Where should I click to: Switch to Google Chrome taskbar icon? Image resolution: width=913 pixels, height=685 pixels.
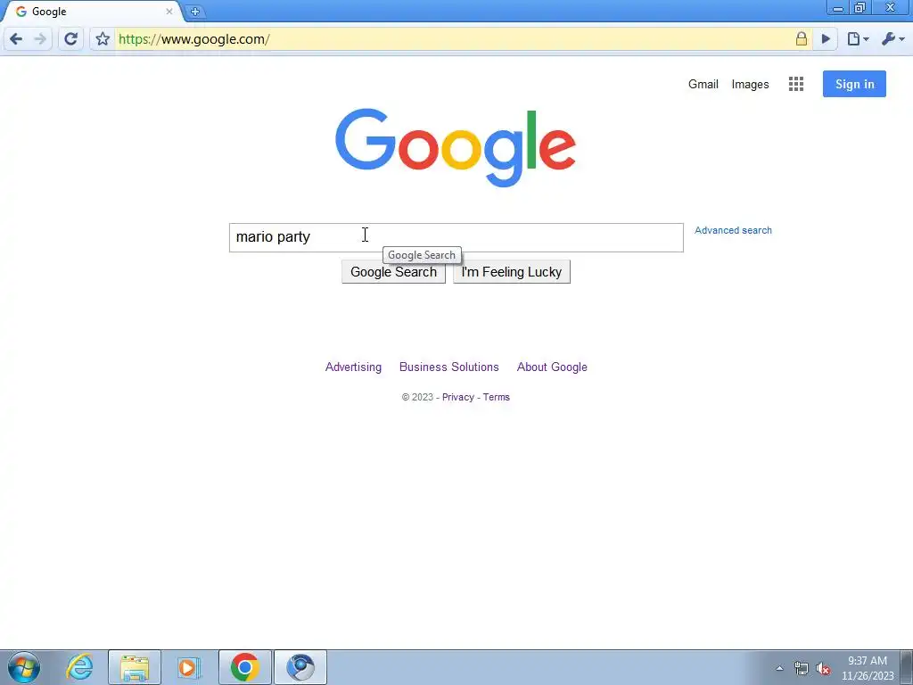click(244, 667)
